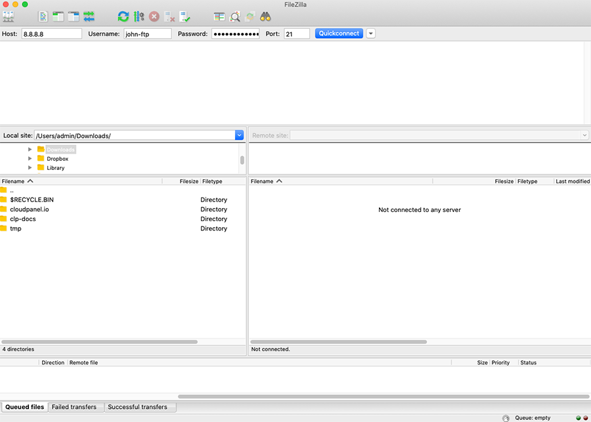Click the Library folder icon in tree

click(41, 167)
